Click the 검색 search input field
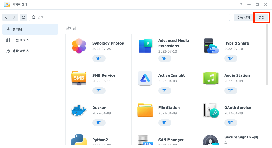Screen dimensions: 272x148 click(x=129, y=17)
